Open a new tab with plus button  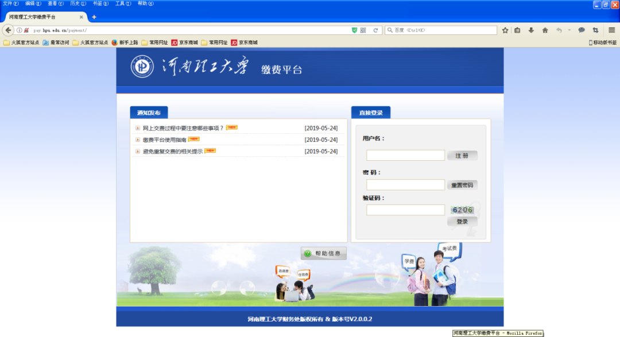(94, 17)
